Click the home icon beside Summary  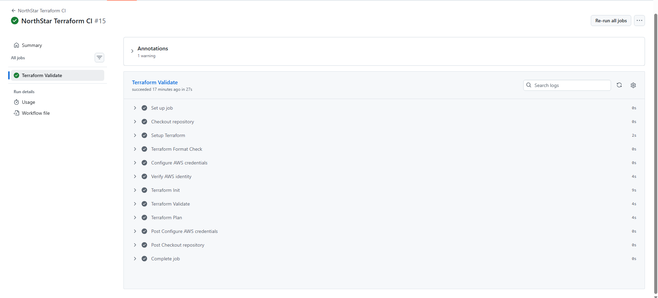coord(16,45)
